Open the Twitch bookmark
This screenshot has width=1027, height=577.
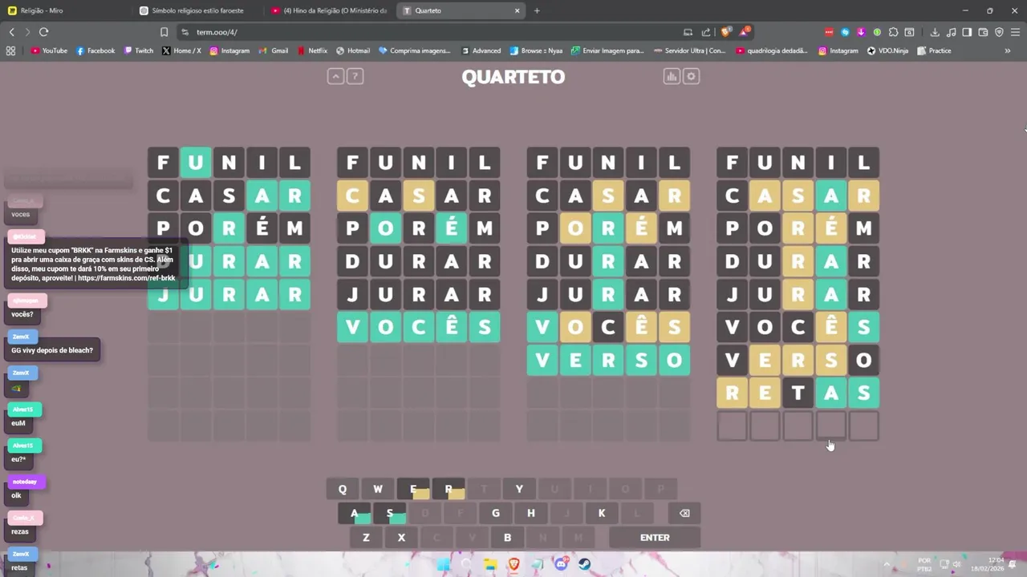coord(139,50)
